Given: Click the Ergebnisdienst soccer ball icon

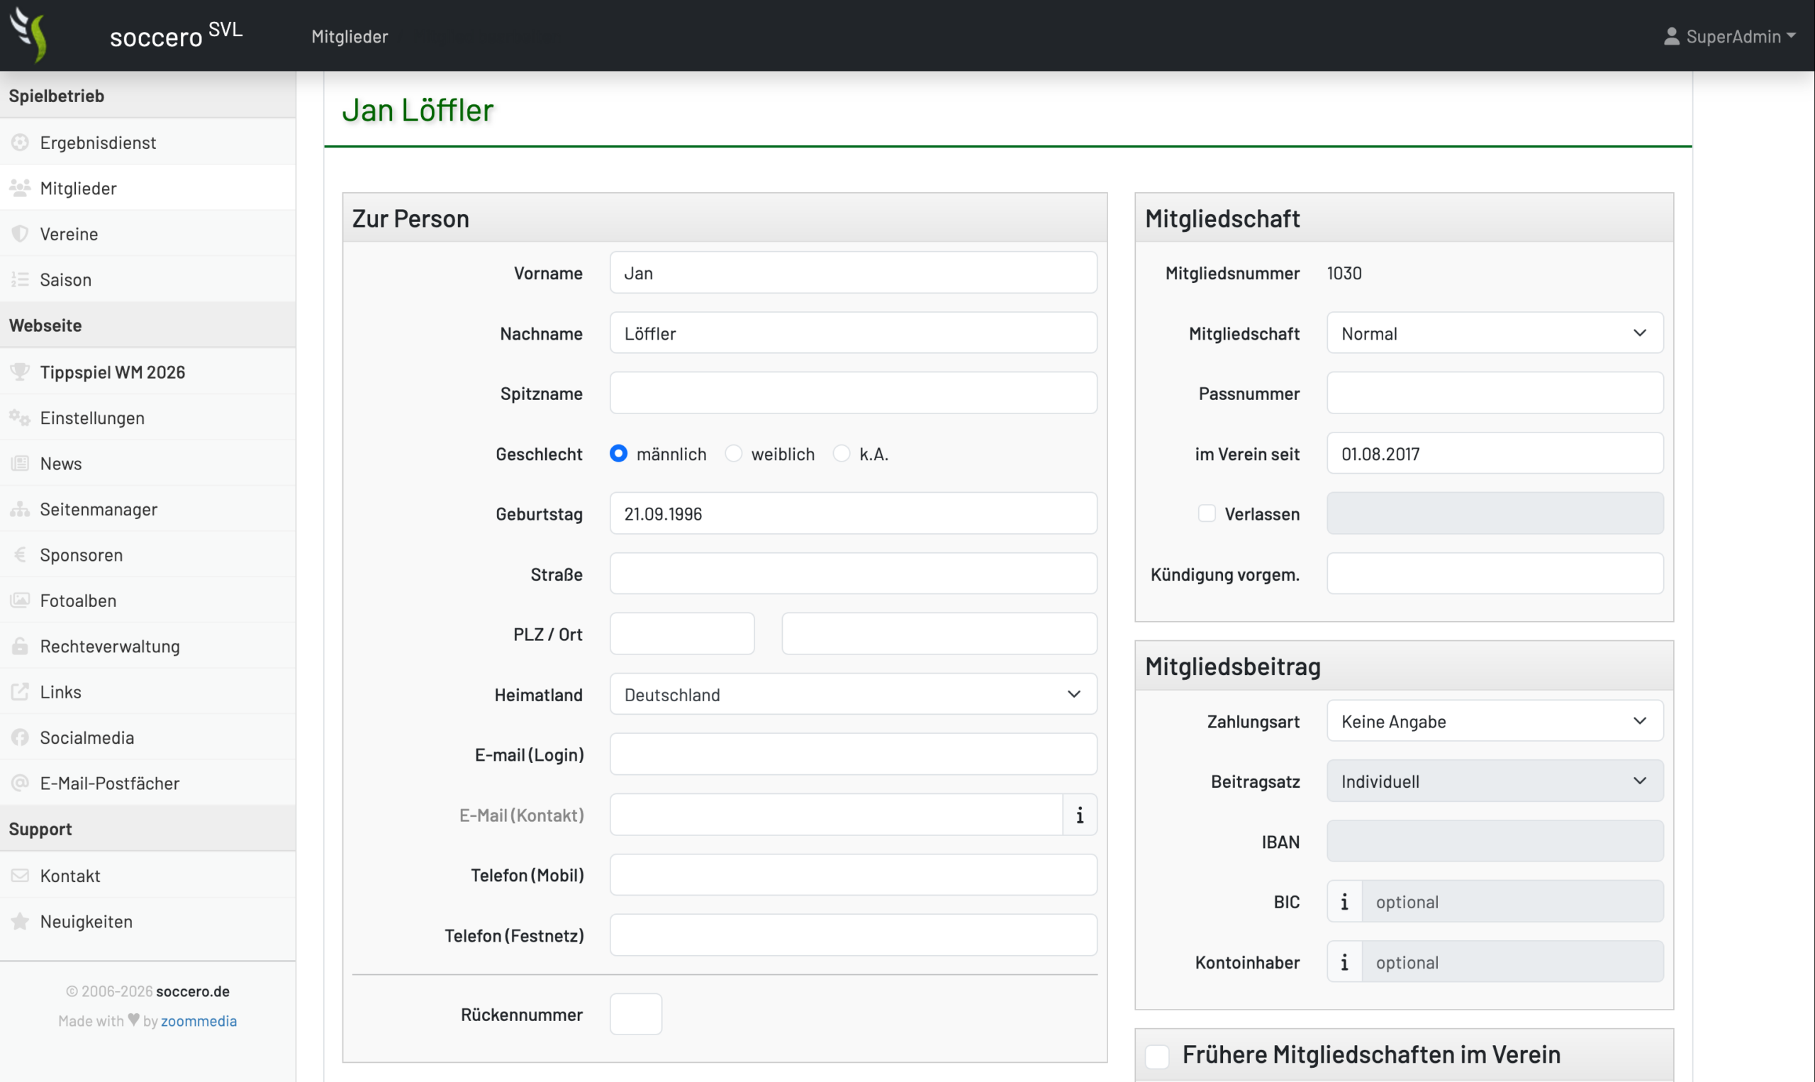Looking at the screenshot, I should 20,143.
